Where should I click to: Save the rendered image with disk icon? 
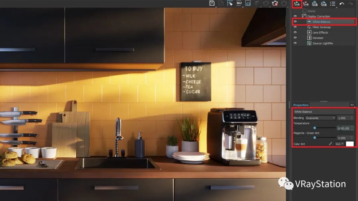click(x=212, y=3)
